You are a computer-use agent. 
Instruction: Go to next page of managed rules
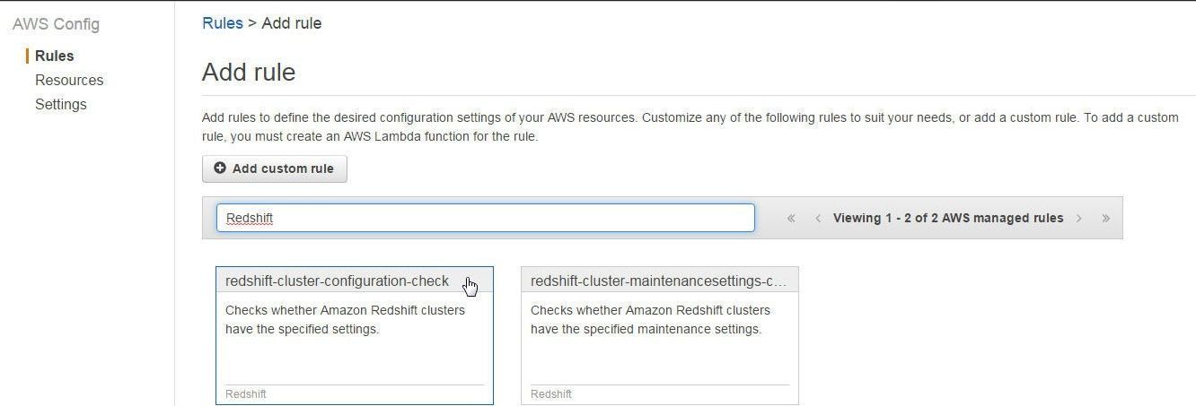click(x=1078, y=218)
